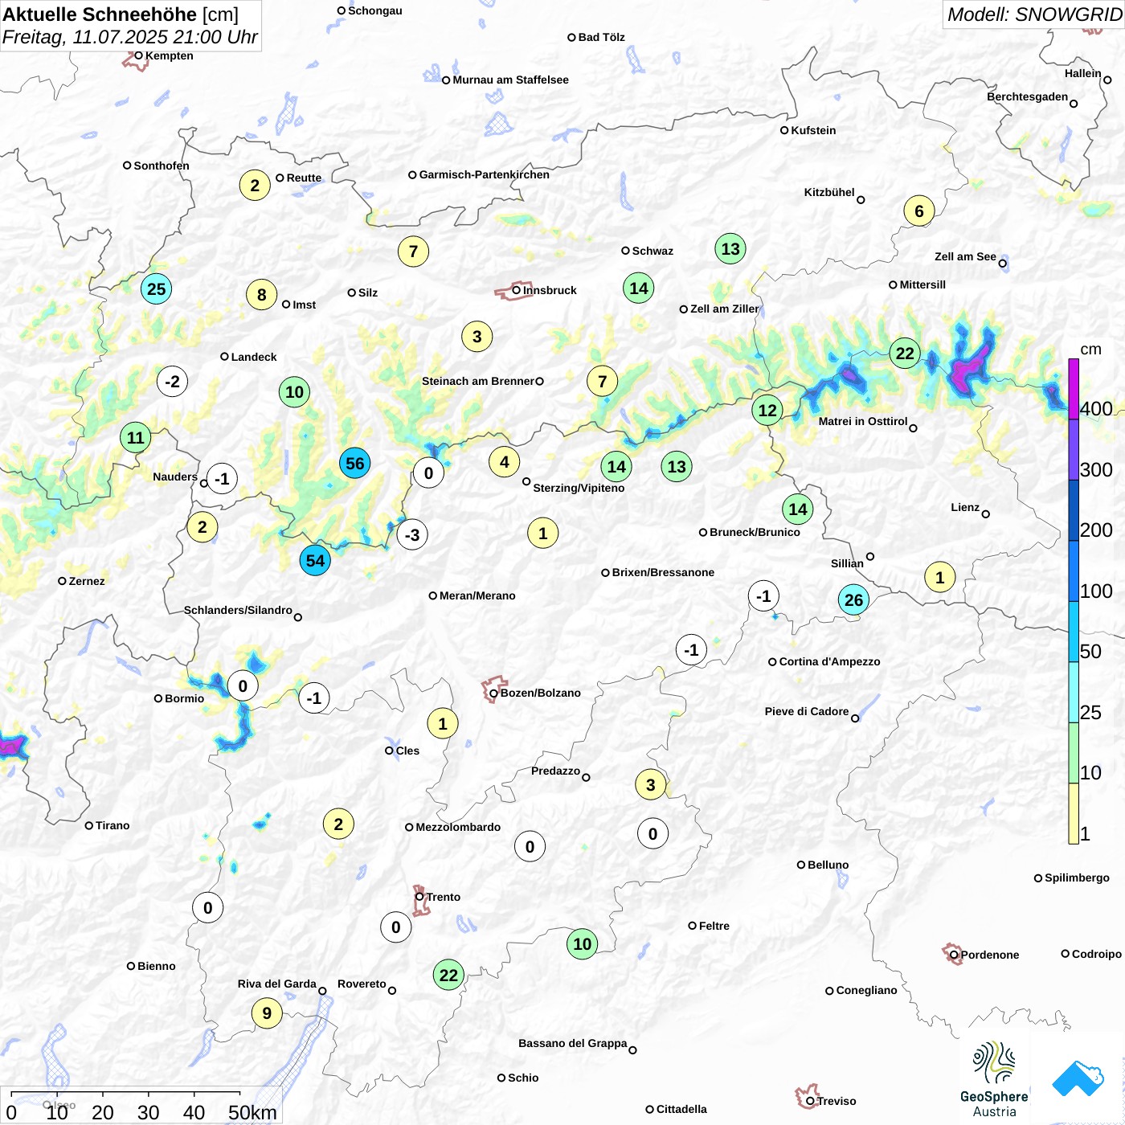Click the station marker showing -3
The width and height of the screenshot is (1125, 1125).
tap(412, 534)
